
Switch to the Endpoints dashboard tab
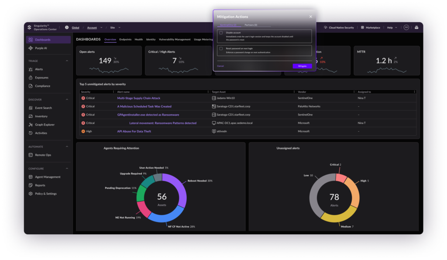click(x=125, y=39)
